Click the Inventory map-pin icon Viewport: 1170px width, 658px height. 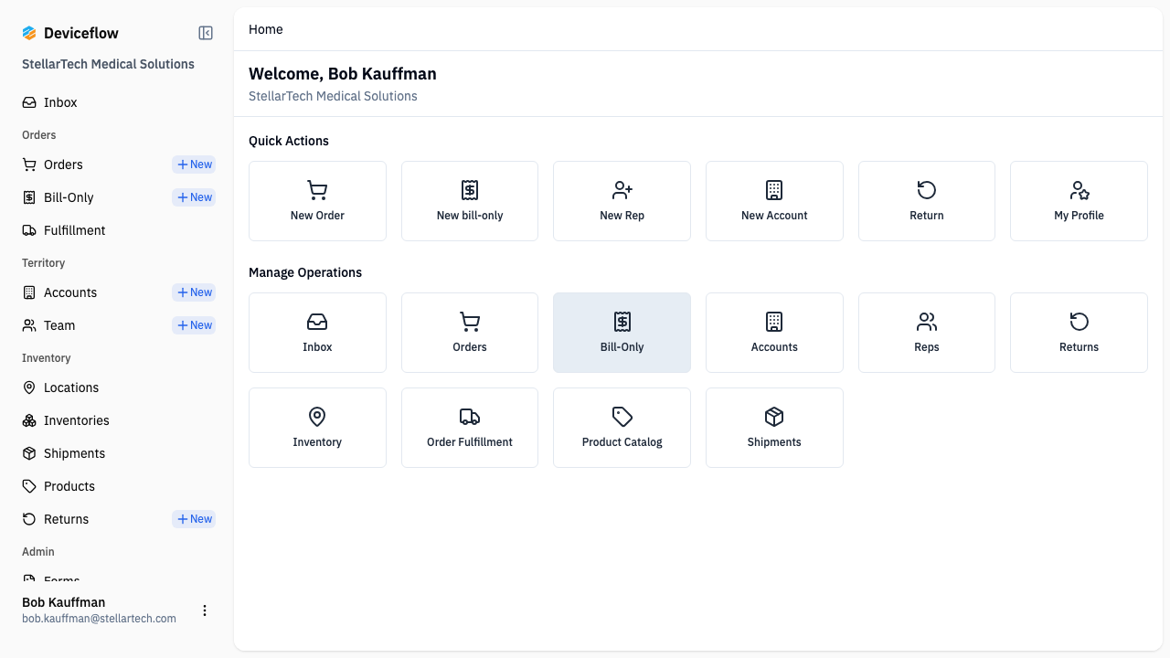[317, 417]
